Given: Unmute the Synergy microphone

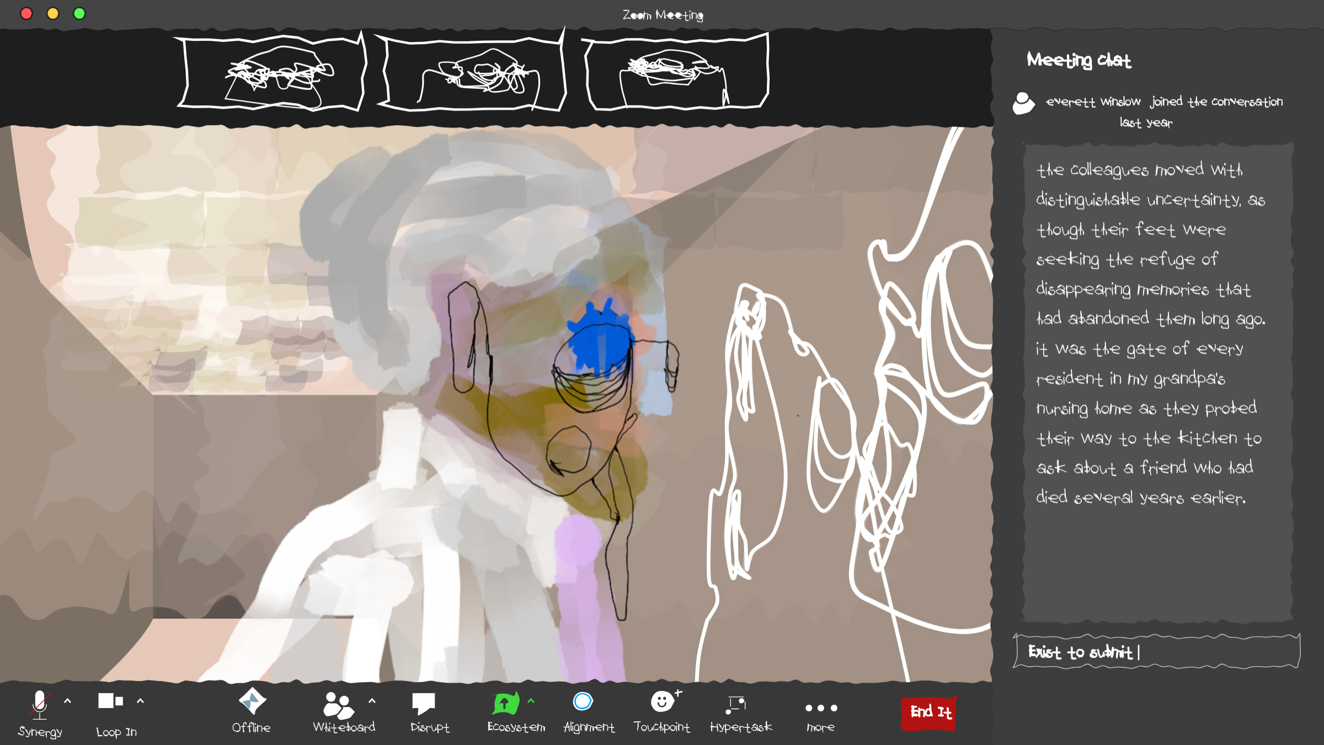Looking at the screenshot, I should coord(40,705).
